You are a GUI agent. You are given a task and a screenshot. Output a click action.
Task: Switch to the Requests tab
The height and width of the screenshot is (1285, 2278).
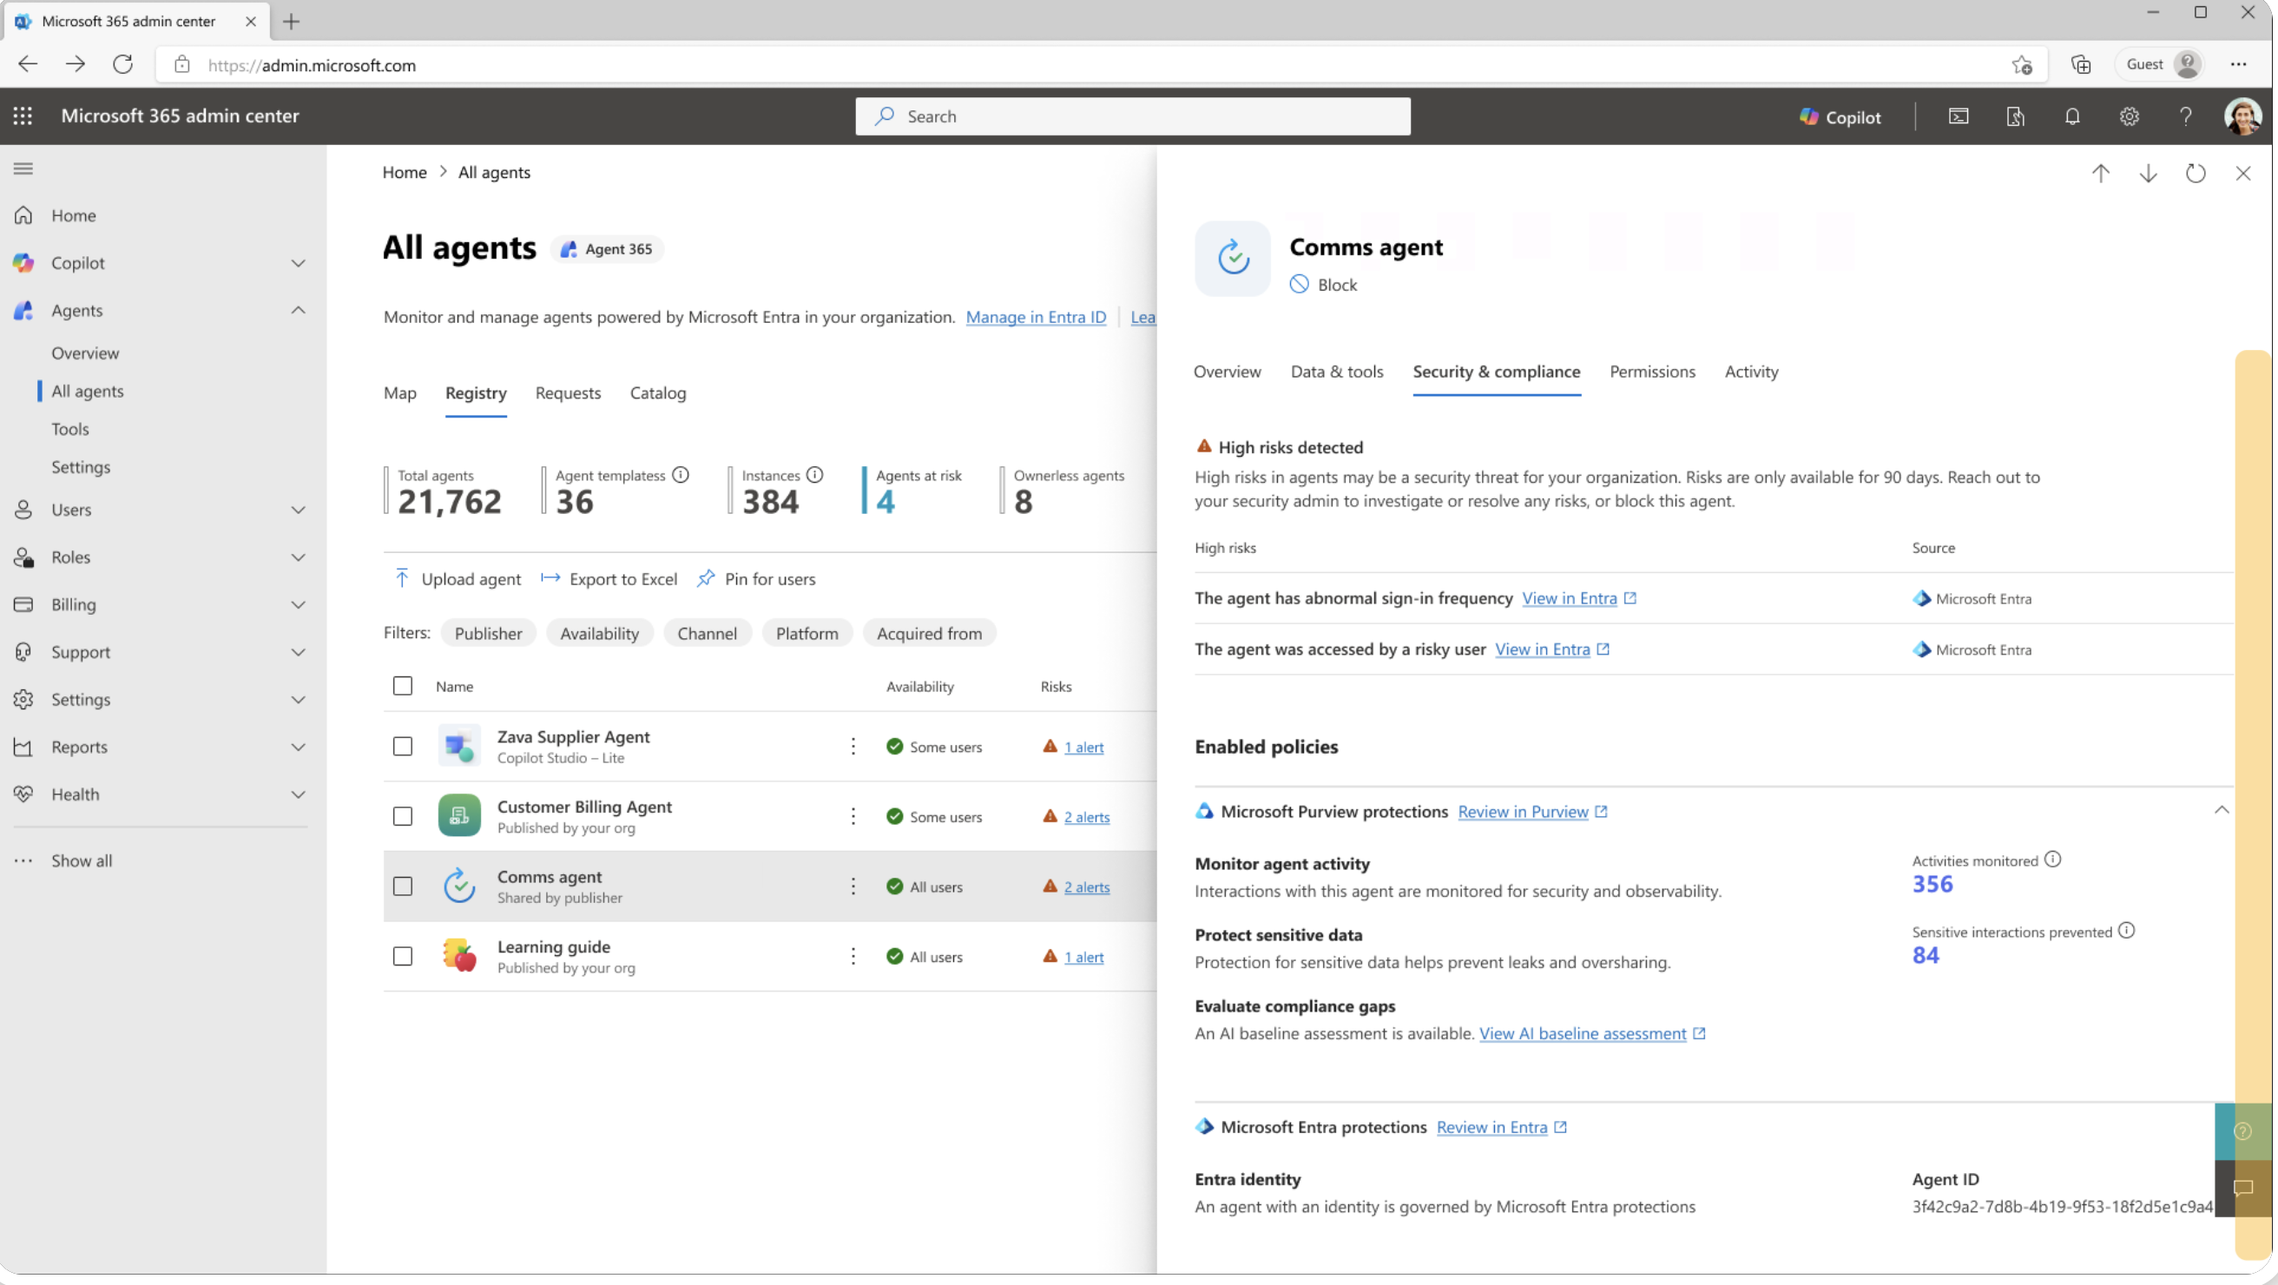(x=568, y=393)
